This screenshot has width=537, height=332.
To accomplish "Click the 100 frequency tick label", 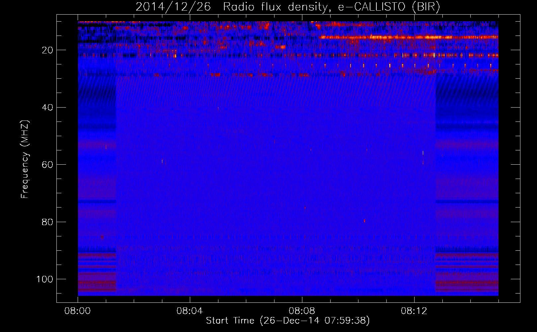I will pos(45,279).
